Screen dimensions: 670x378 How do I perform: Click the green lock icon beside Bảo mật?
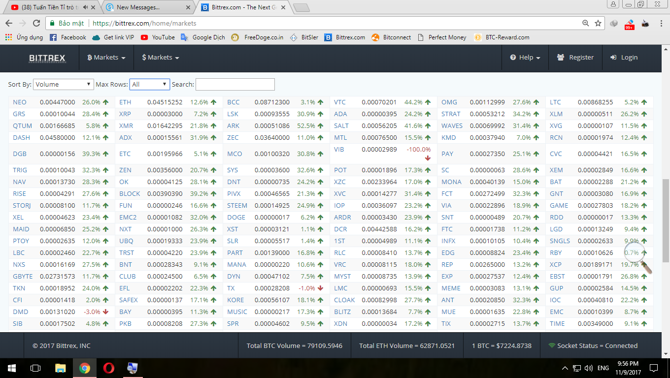[52, 23]
